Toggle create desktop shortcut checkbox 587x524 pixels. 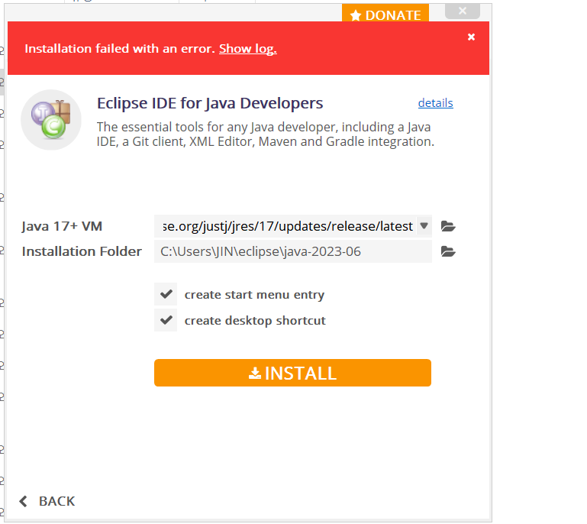tap(166, 320)
